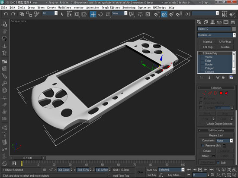Select the Vertex sub-object selection icon
The width and height of the screenshot is (238, 178).
204,93
